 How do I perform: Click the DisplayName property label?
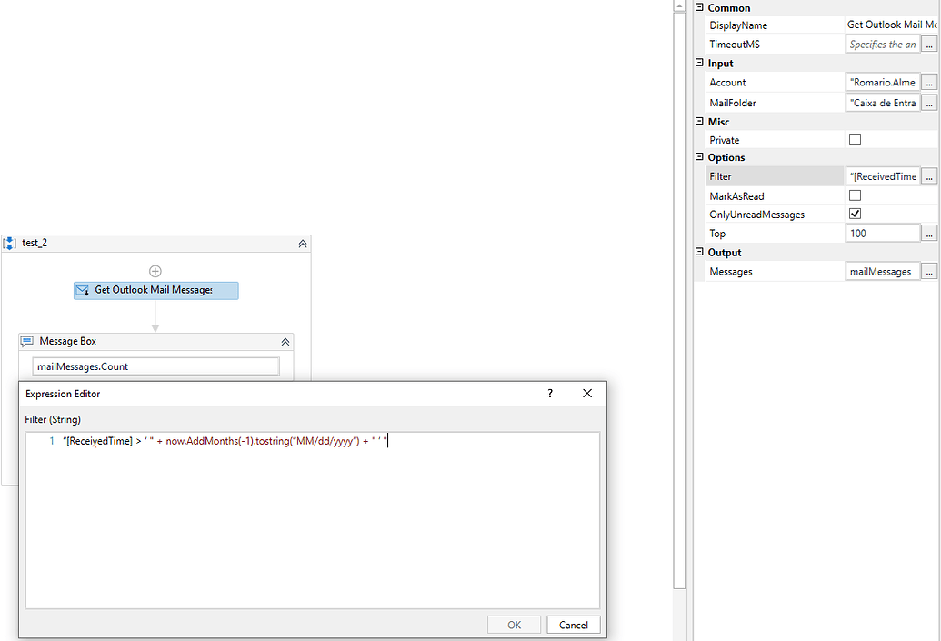738,25
